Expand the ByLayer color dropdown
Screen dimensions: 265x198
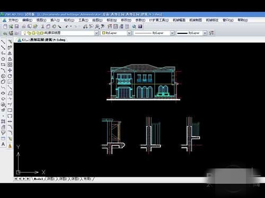click(129, 33)
